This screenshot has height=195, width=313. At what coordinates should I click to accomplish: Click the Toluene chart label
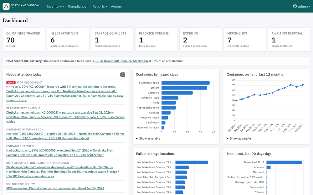point(259,192)
